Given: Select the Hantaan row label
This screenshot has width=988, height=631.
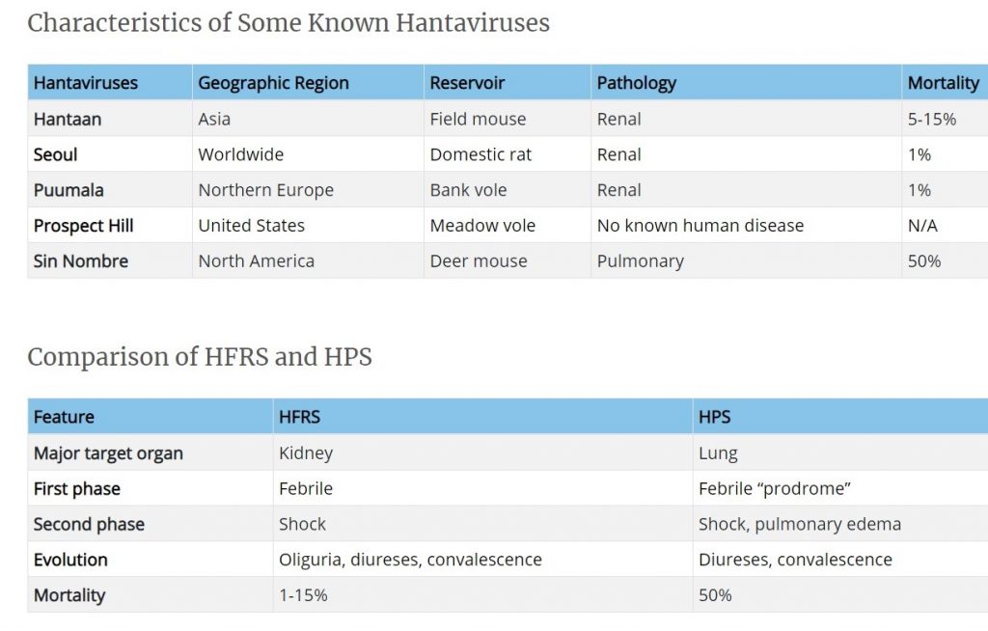Looking at the screenshot, I should click(x=68, y=120).
